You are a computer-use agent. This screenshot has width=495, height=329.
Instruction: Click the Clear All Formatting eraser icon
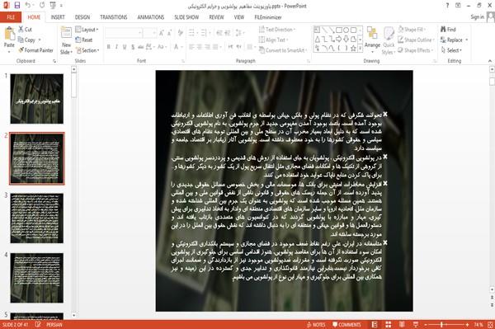click(180, 33)
